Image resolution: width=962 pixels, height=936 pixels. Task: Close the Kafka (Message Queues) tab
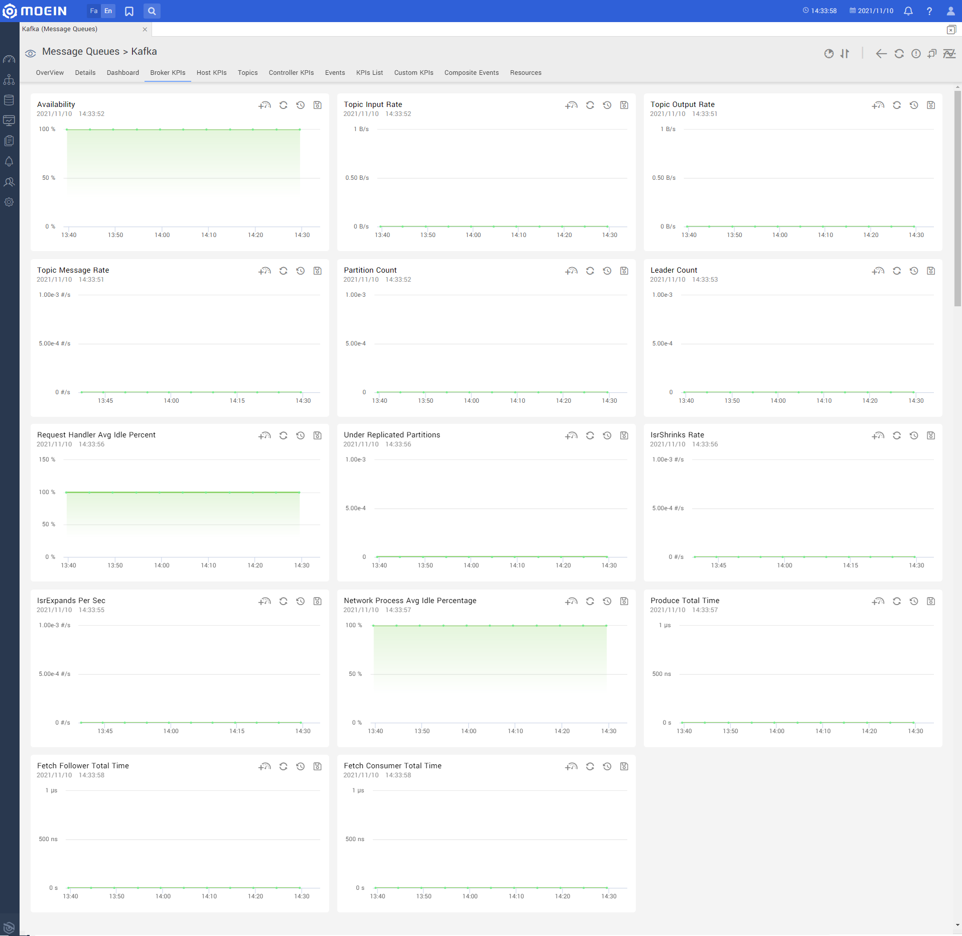pyautogui.click(x=145, y=29)
